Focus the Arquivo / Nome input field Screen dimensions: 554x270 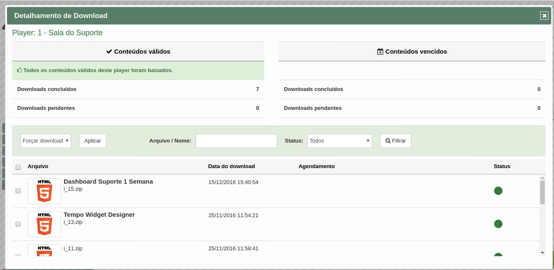point(236,141)
